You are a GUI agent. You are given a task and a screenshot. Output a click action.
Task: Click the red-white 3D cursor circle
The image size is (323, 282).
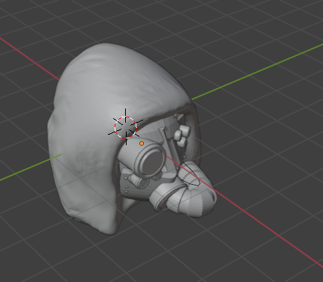pos(126,127)
